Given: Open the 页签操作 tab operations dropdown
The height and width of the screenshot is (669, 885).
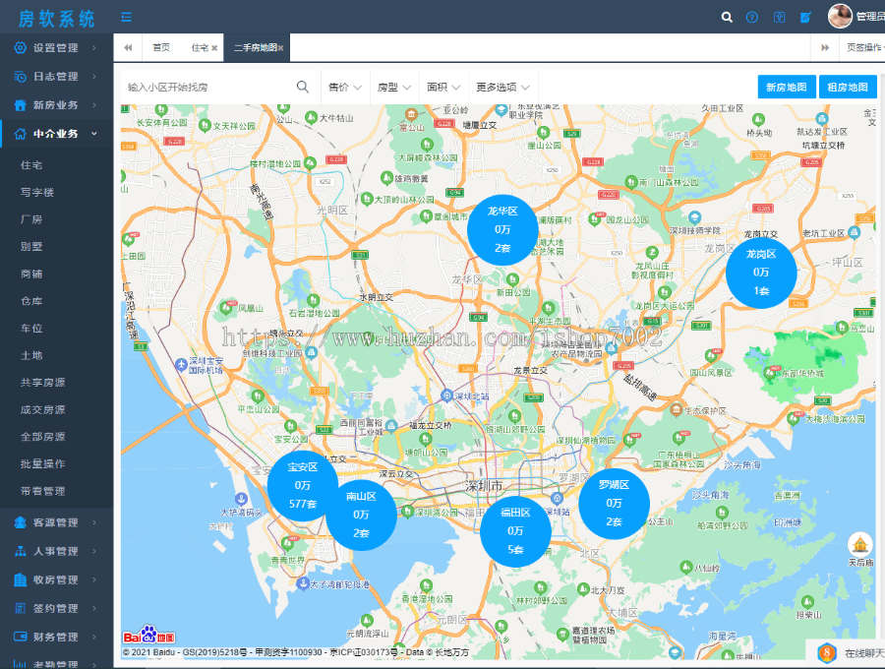Looking at the screenshot, I should (x=864, y=47).
